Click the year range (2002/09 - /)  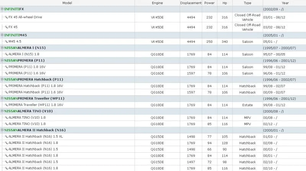point(273,9)
